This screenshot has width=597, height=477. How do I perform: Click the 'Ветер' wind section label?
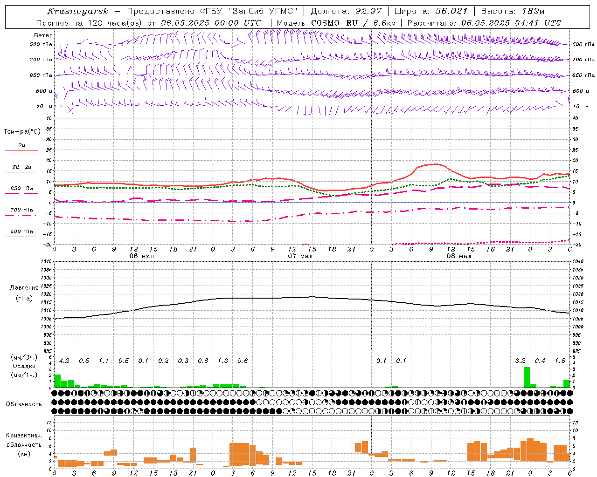[x=43, y=35]
